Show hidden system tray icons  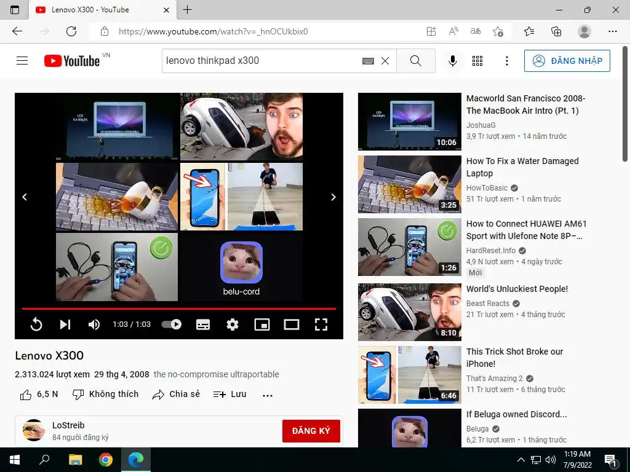tap(520, 460)
